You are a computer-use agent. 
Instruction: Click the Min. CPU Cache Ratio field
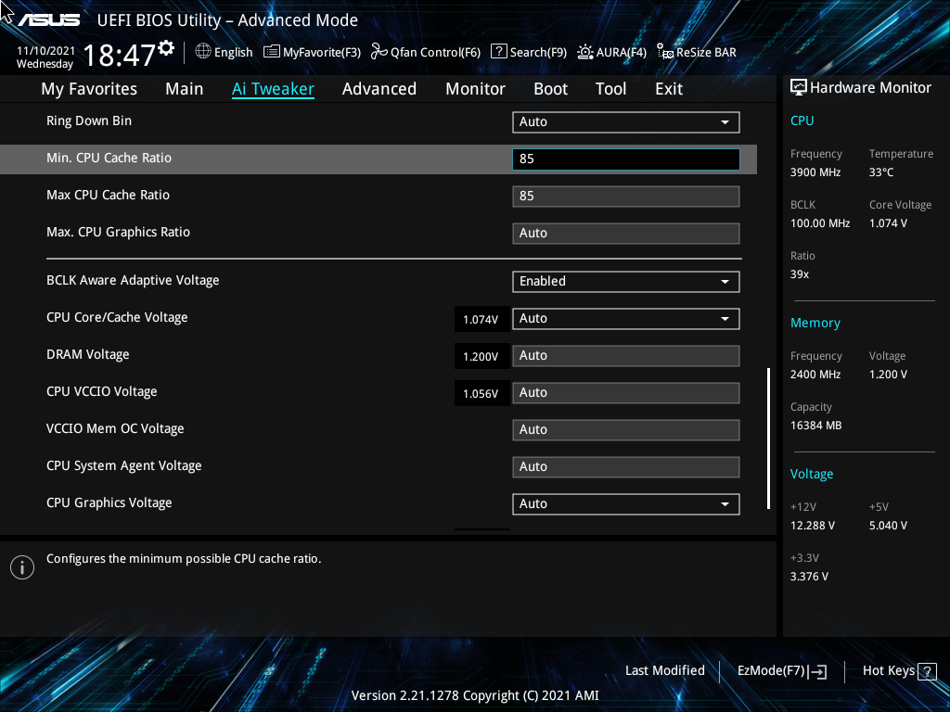click(x=626, y=159)
